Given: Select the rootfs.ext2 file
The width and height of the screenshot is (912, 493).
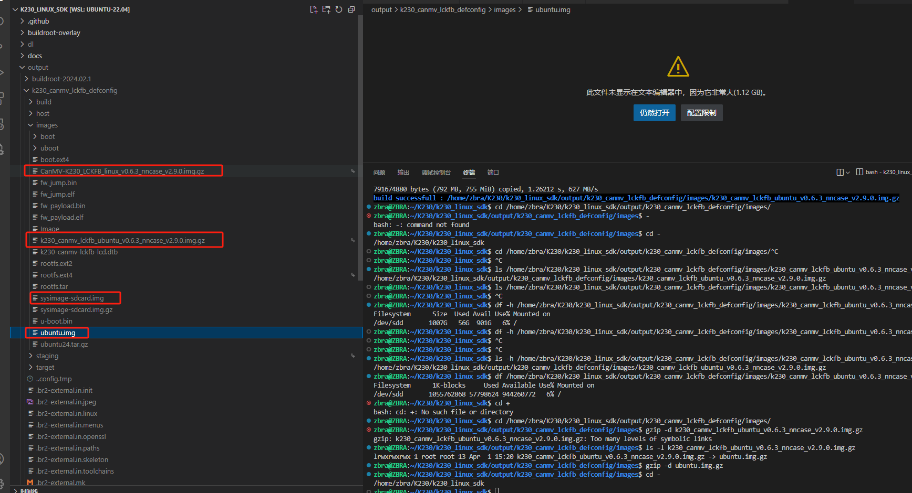Looking at the screenshot, I should 56,263.
